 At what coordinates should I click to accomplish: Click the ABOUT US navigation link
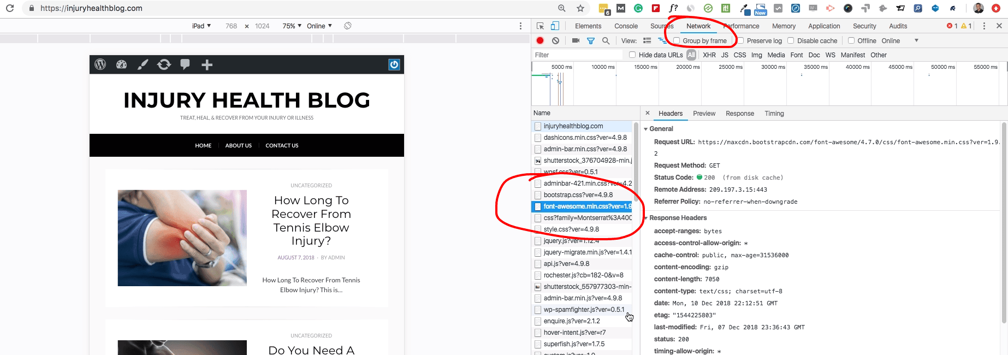[x=239, y=145]
